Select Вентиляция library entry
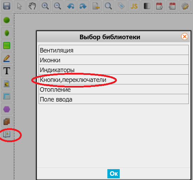The height and width of the screenshot is (180, 193). tap(114, 50)
